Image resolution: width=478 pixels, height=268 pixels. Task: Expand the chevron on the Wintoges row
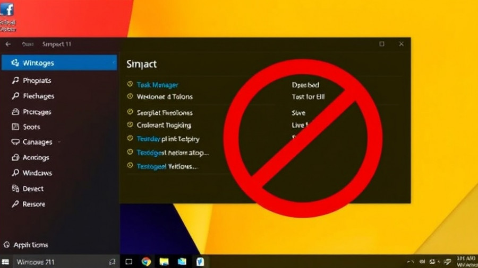(114, 62)
